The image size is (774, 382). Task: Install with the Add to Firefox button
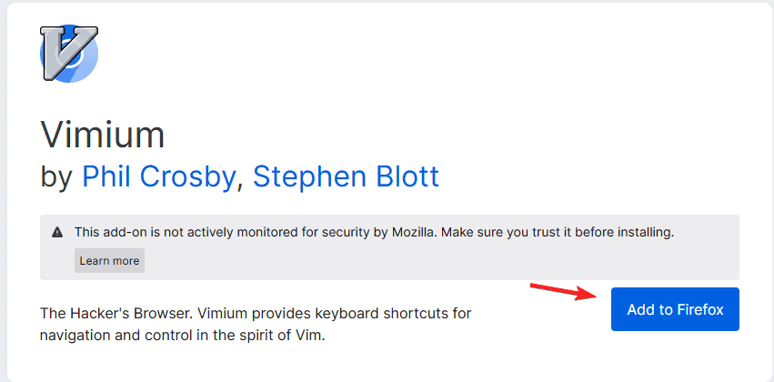click(x=675, y=309)
